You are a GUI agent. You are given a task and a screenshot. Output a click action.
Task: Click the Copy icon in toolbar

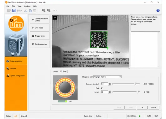[x=30, y=10]
